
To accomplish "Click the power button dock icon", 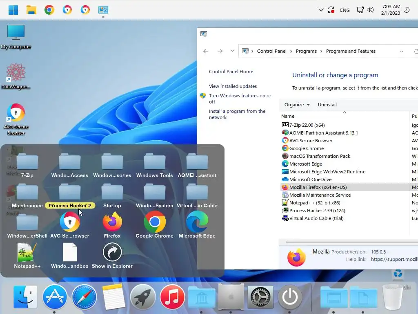I will coord(290,297).
